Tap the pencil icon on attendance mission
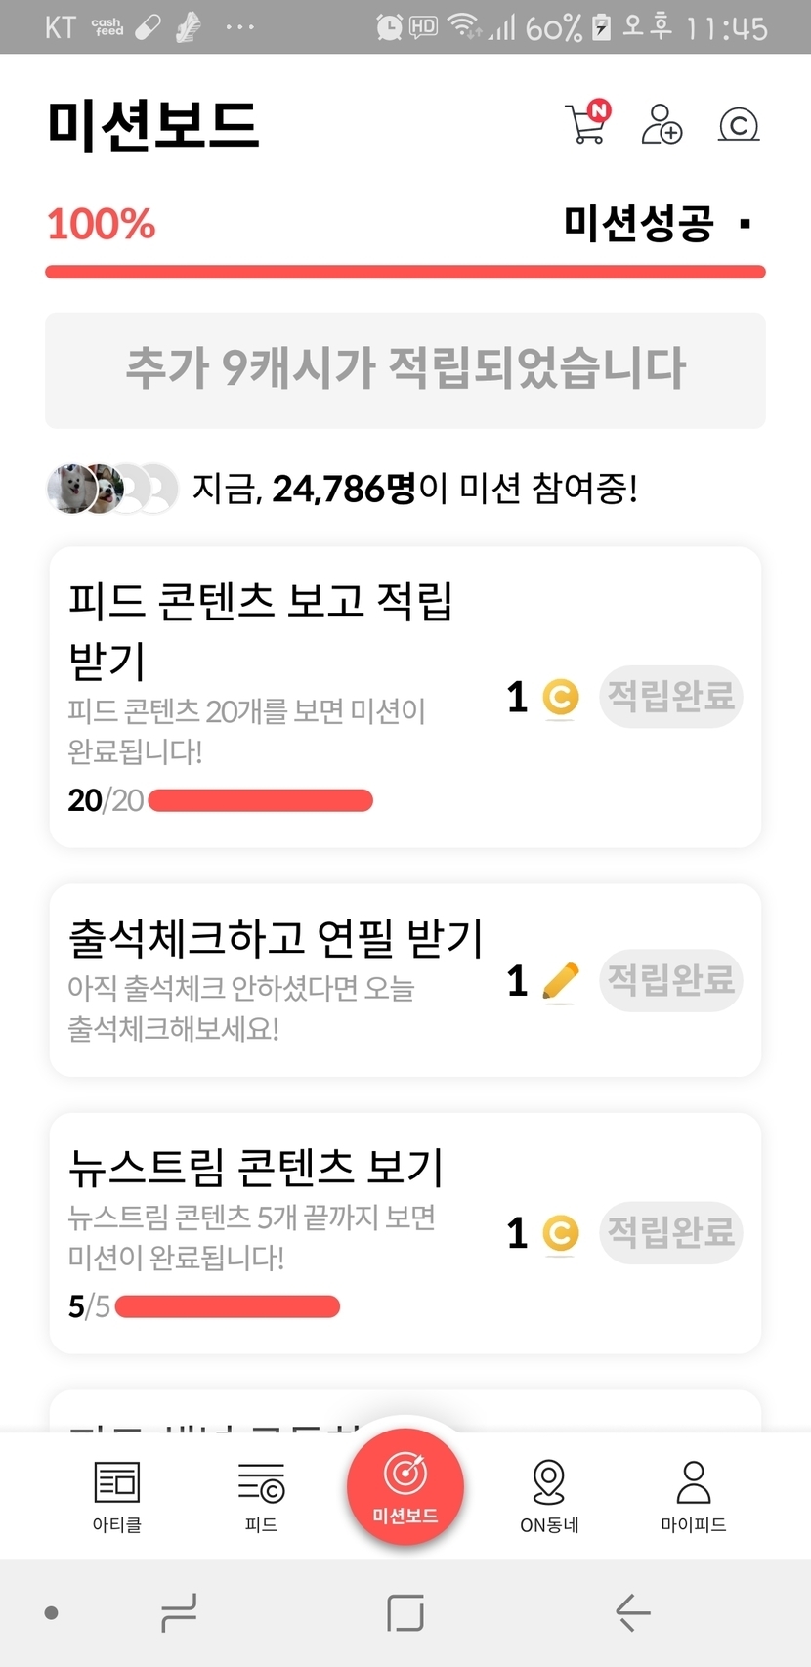811x1667 pixels. point(560,981)
